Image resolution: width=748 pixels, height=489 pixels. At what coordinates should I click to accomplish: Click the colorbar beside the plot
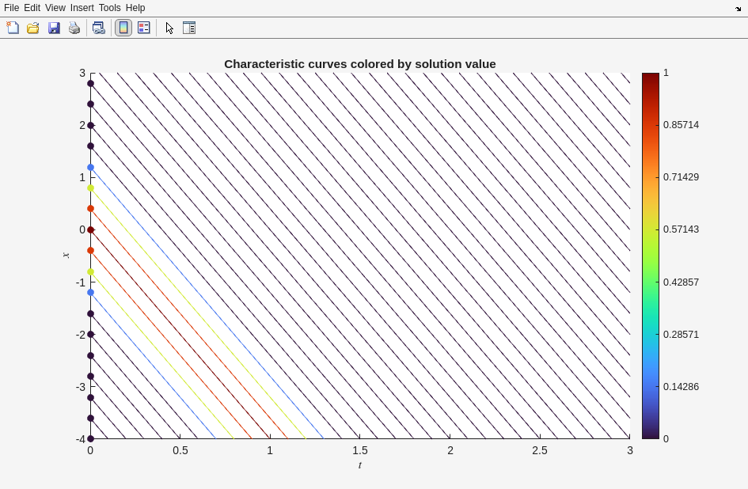pyautogui.click(x=650, y=256)
